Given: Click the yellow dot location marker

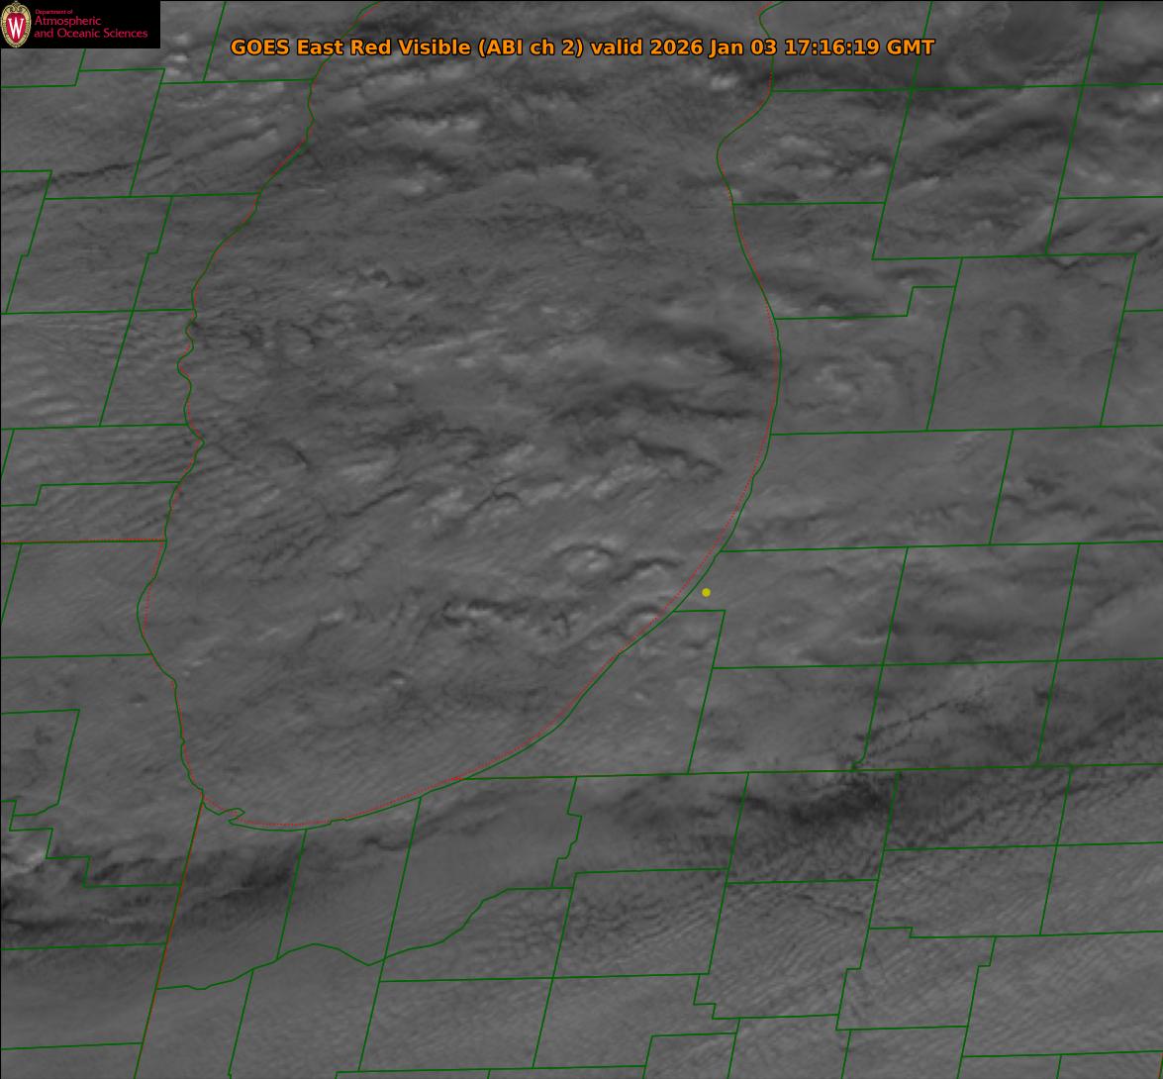Looking at the screenshot, I should (x=706, y=592).
